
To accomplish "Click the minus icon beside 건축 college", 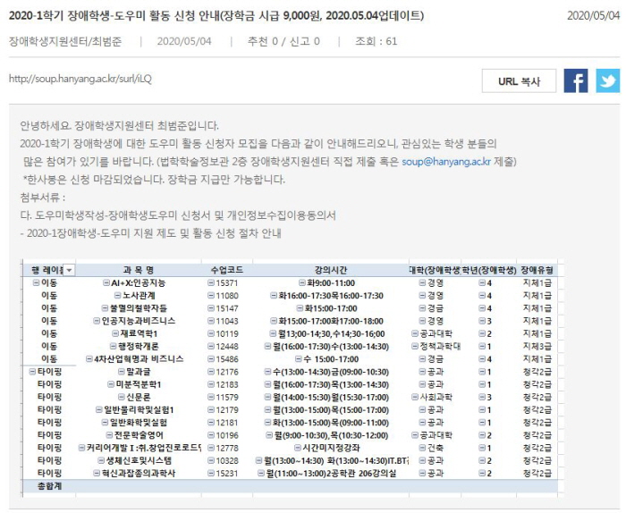I will [x=422, y=447].
